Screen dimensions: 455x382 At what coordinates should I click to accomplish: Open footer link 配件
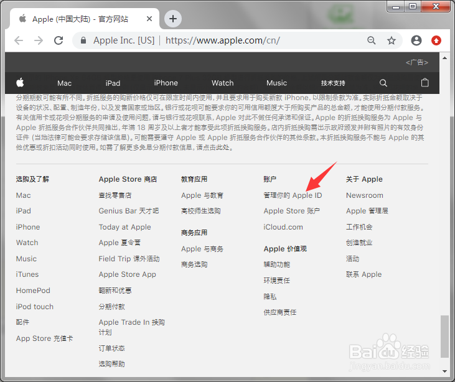[x=22, y=322]
